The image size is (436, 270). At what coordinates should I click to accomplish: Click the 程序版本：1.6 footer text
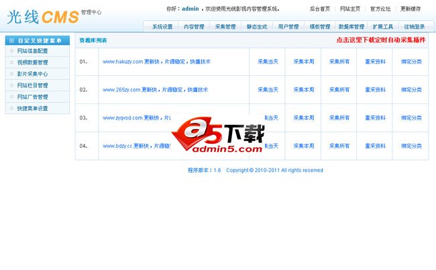tap(205, 170)
